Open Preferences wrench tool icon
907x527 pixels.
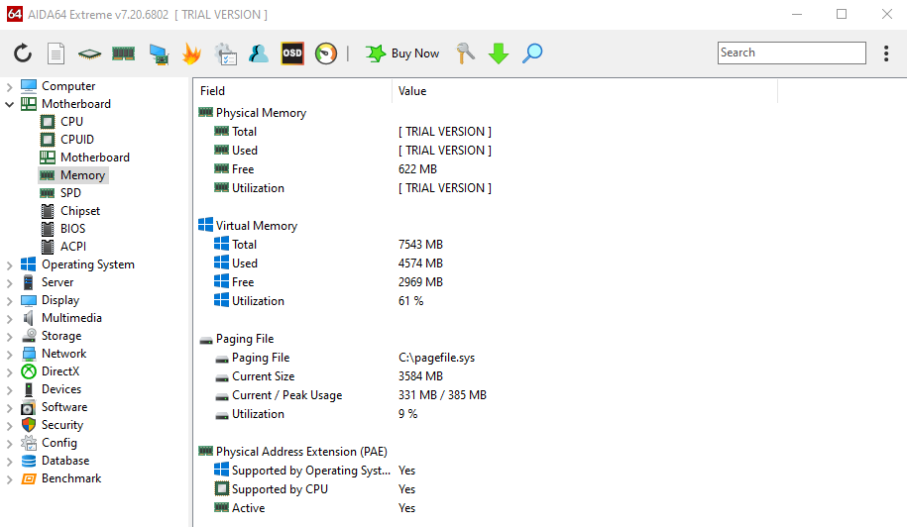465,53
